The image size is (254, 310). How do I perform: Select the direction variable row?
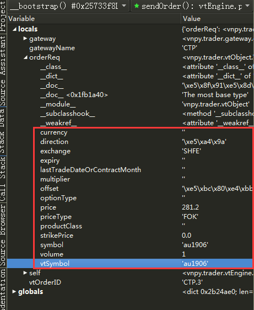[131, 142]
